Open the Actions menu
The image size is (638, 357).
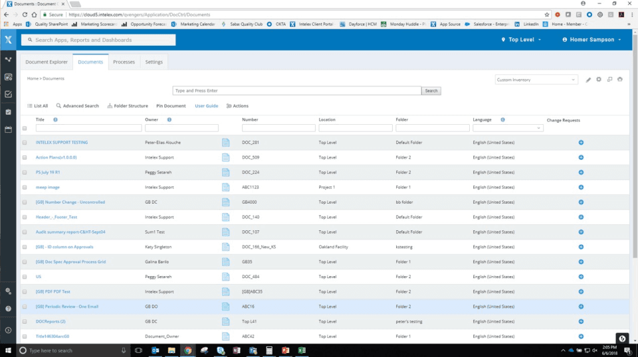pyautogui.click(x=237, y=106)
